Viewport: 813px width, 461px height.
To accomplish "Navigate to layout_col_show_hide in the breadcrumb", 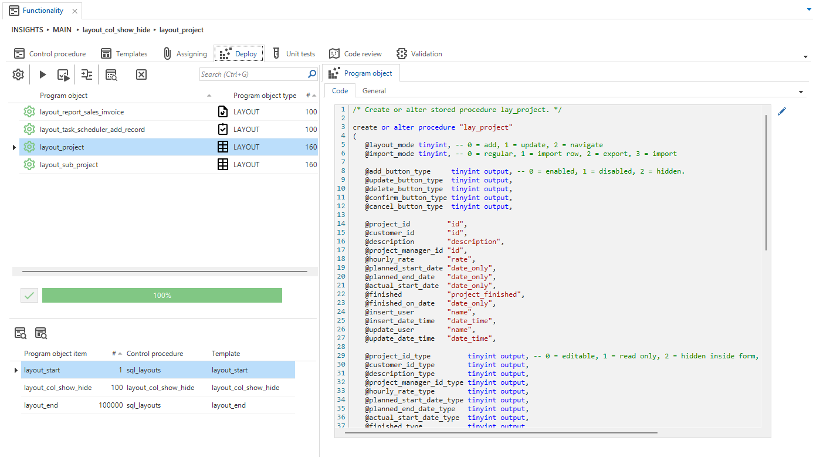I will [116, 30].
